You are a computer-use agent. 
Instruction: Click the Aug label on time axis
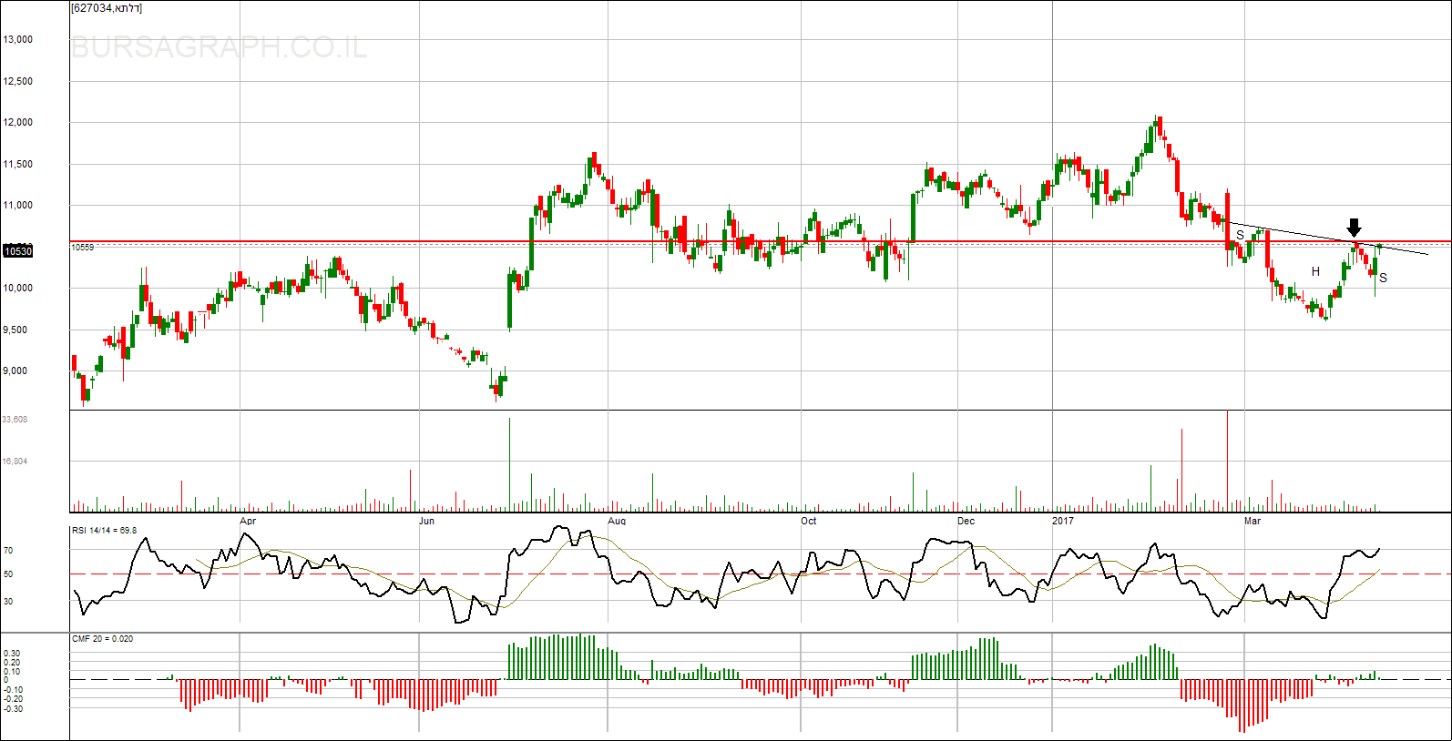click(x=617, y=521)
